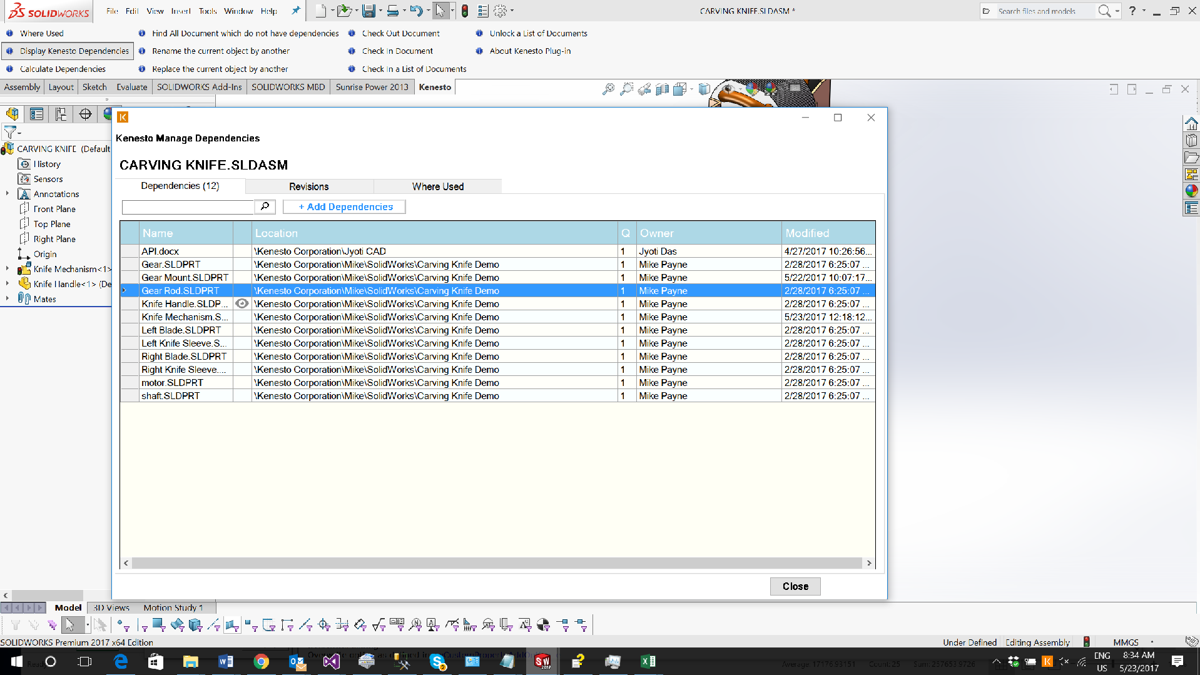Open the File menu
This screenshot has width=1200, height=675.
tap(112, 11)
